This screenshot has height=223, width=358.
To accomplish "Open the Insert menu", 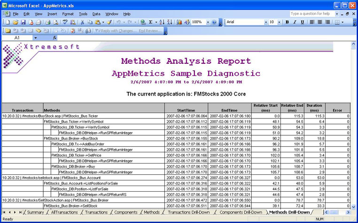I will [x=52, y=14].
